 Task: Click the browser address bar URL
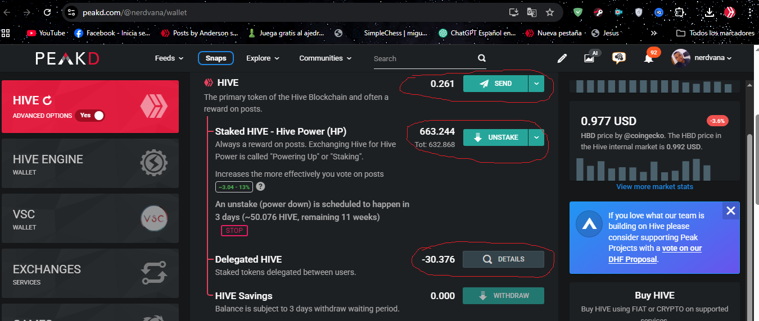(134, 12)
